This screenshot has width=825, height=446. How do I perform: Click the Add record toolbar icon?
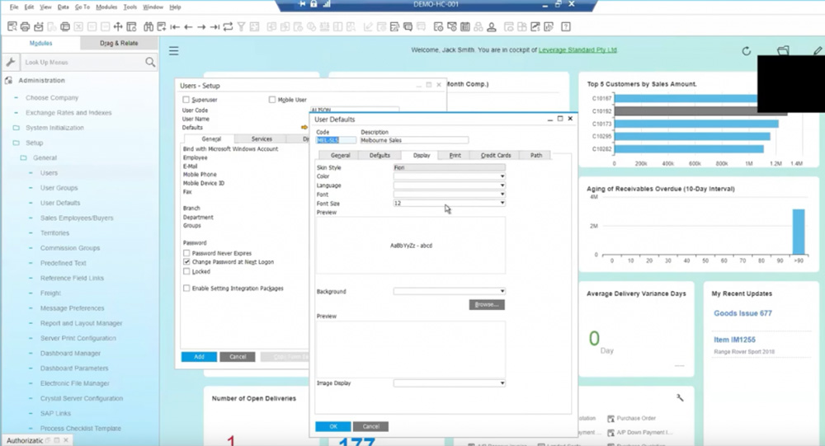coord(162,26)
